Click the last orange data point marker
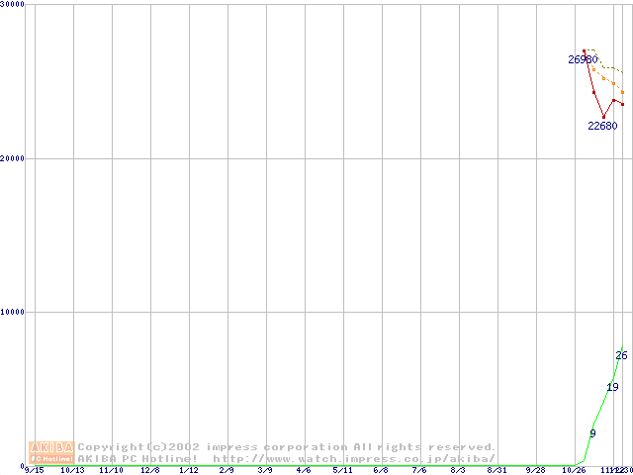633x475 pixels. pos(622,92)
